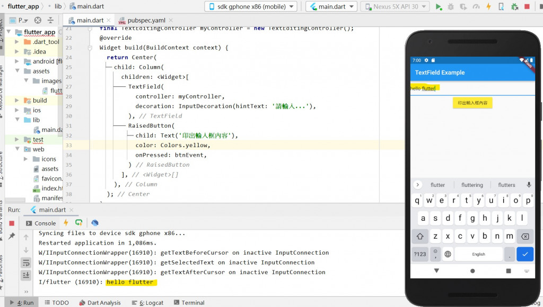Stop the process with red square in Run panel
This screenshot has height=307, width=543.
(12, 223)
